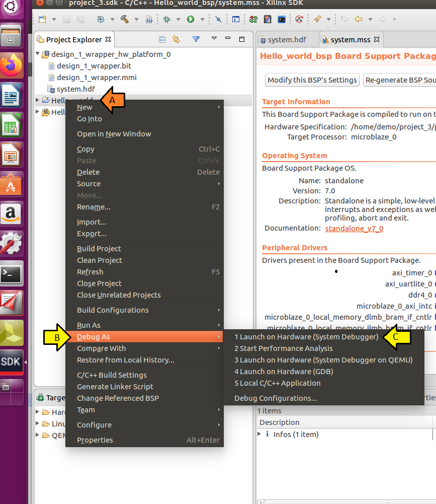Viewport: 436px width, 504px height.
Task: Collapse all in Project Explorer
Action: point(162,40)
